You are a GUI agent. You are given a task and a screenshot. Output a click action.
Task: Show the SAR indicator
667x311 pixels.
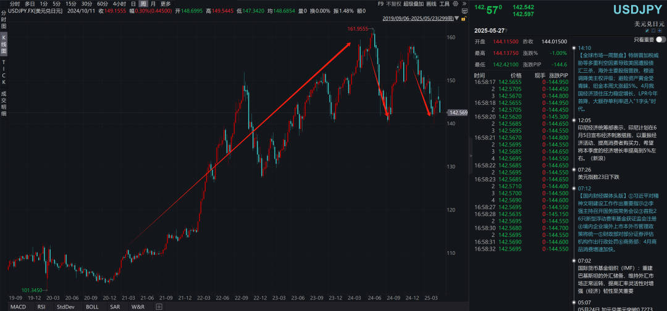[115, 306]
